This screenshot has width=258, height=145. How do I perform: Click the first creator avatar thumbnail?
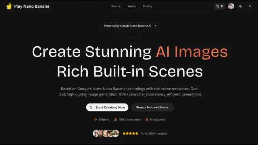pos(96,133)
